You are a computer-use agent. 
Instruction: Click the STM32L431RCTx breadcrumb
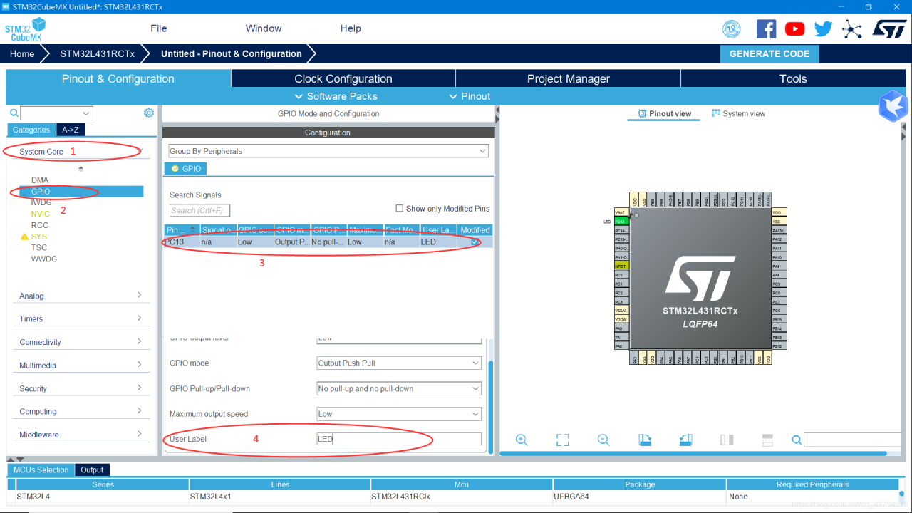98,54
